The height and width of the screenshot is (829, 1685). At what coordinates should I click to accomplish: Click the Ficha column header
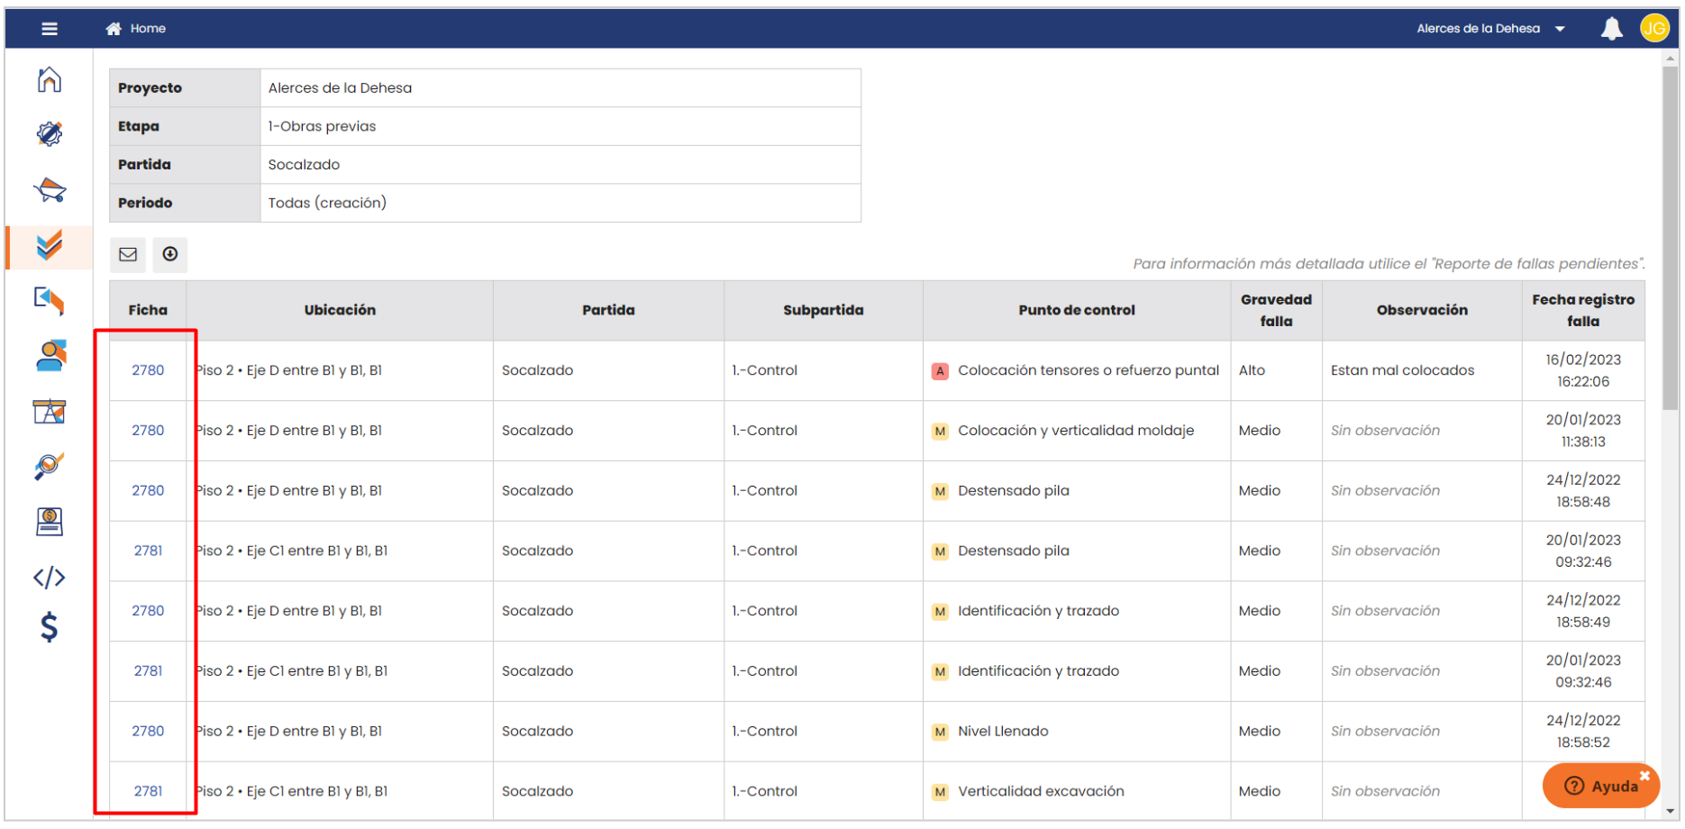pyautogui.click(x=148, y=310)
